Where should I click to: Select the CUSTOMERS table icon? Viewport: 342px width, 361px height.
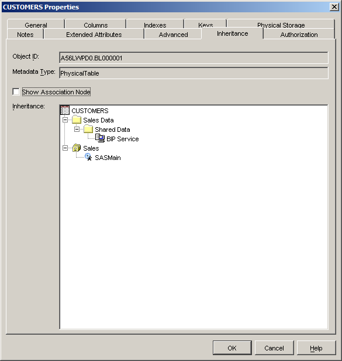[x=65, y=110]
